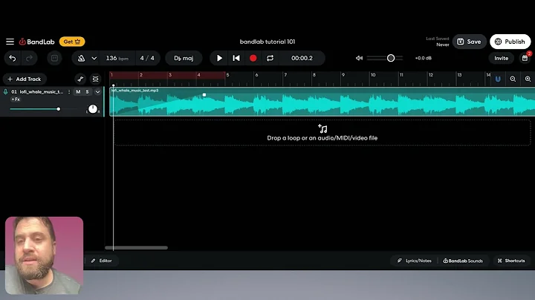
Task: Click the square panel icon beside redo
Action: 54,59
